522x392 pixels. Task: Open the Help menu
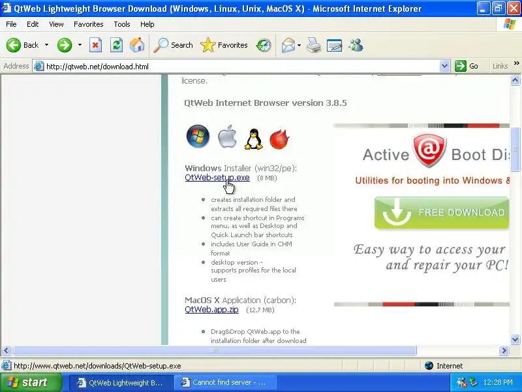pyautogui.click(x=147, y=24)
